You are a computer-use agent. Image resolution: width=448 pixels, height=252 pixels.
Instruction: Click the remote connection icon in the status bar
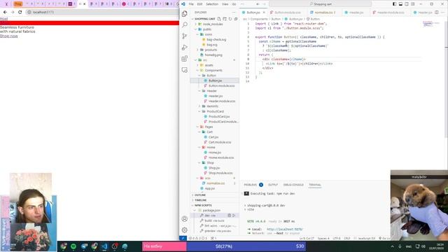coord(183,238)
